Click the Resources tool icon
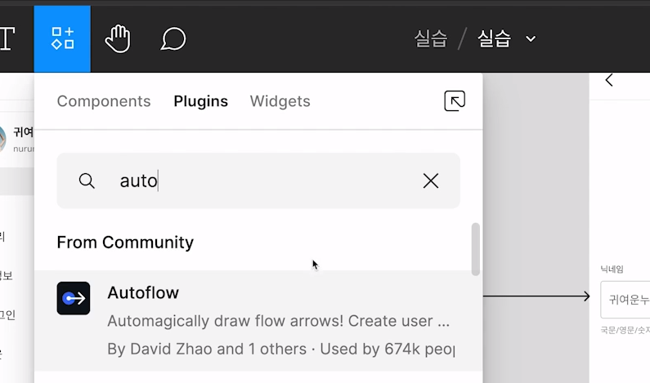The height and width of the screenshot is (383, 650). 62,38
